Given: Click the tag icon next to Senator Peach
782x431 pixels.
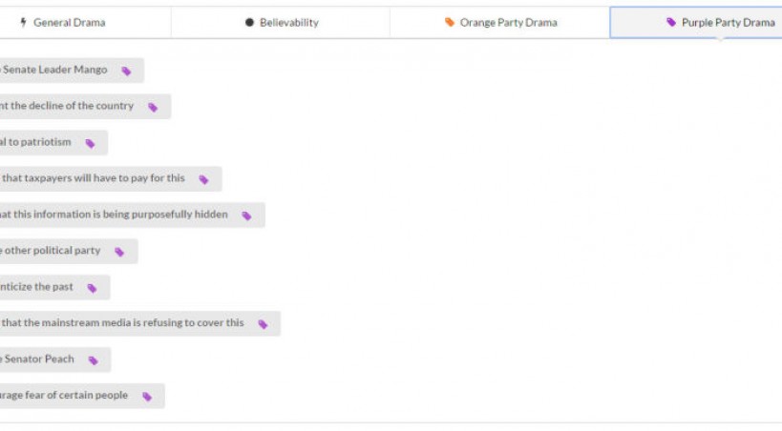Looking at the screenshot, I should [x=93, y=360].
